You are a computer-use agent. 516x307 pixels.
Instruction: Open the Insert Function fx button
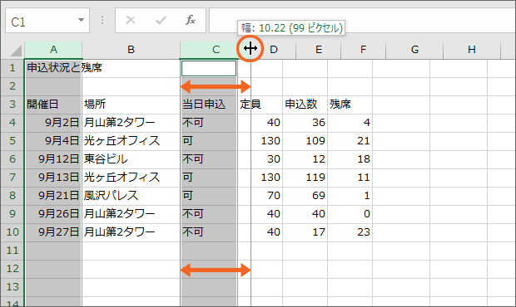(191, 21)
